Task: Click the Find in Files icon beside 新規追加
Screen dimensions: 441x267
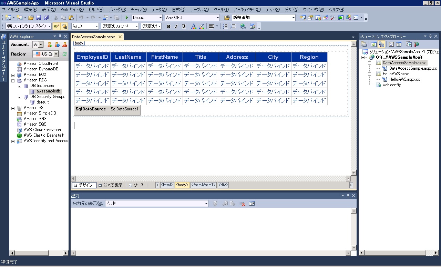Action: (227, 18)
